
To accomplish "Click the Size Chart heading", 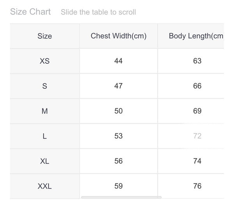I will tap(30, 12).
